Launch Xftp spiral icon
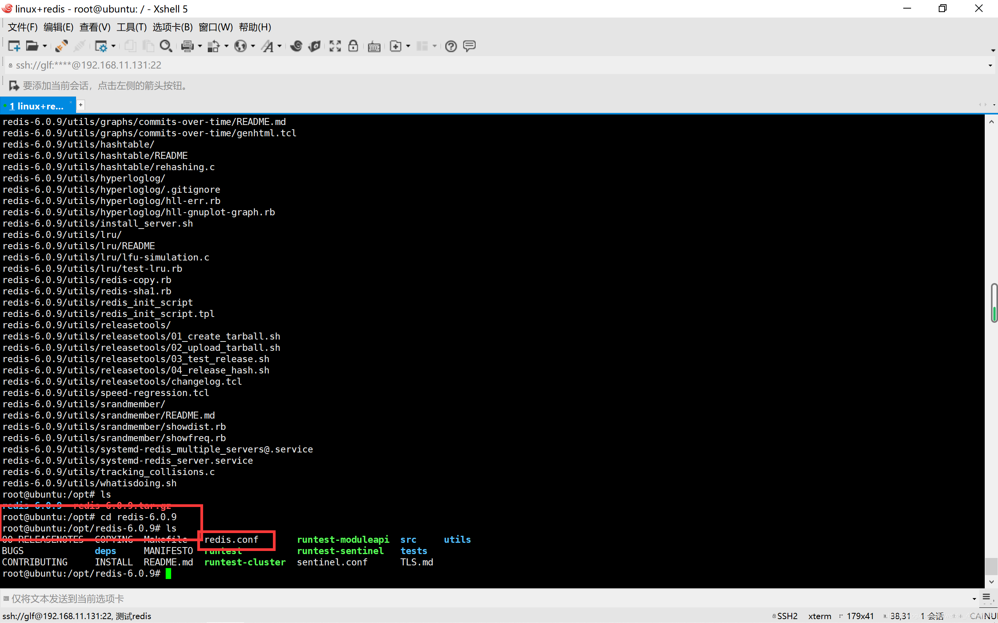 click(296, 46)
